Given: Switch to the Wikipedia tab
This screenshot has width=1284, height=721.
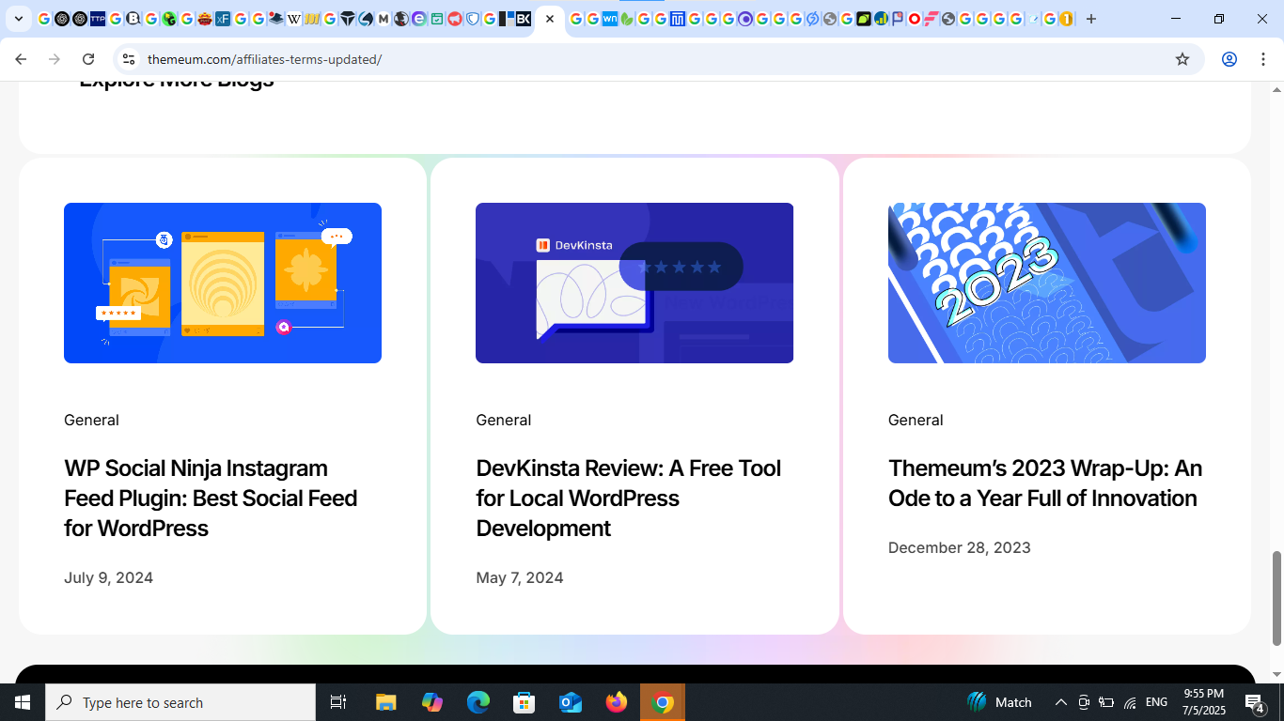Looking at the screenshot, I should (x=294, y=19).
